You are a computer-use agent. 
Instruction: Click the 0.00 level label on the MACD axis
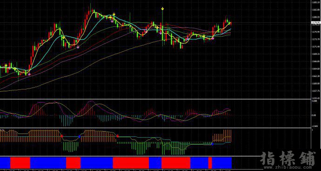[313, 115]
